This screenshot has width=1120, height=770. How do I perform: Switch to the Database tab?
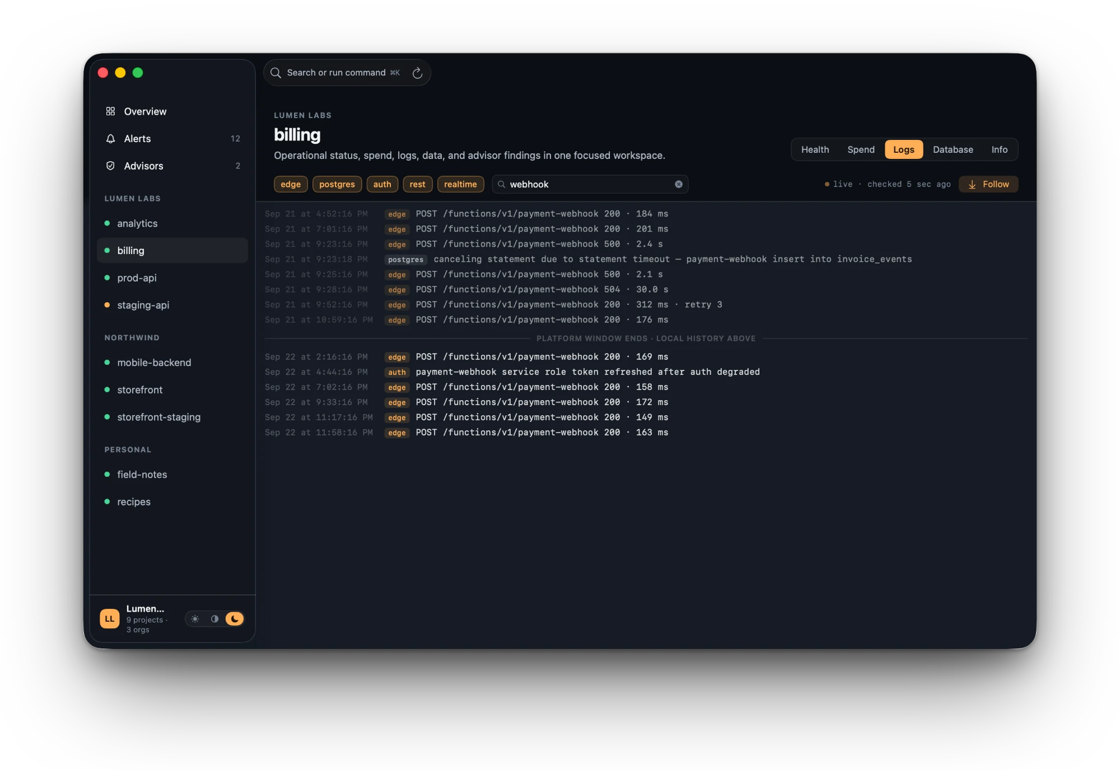click(x=953, y=149)
